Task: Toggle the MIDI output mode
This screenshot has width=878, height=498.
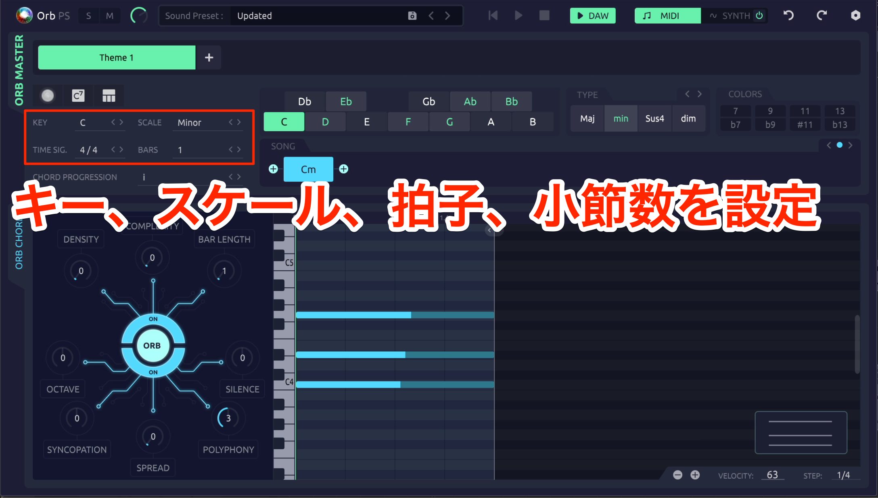Action: pyautogui.click(x=667, y=16)
